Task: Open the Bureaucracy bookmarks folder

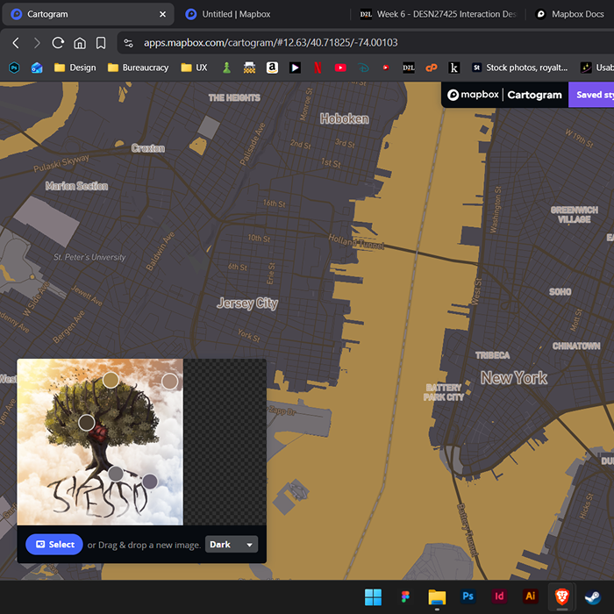Action: tap(137, 68)
